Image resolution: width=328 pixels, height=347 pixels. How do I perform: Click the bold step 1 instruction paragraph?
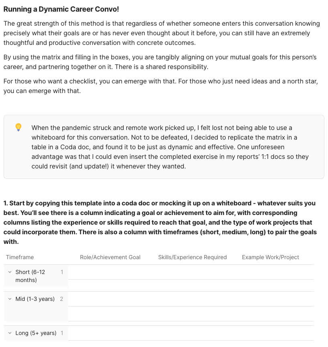(x=160, y=222)
